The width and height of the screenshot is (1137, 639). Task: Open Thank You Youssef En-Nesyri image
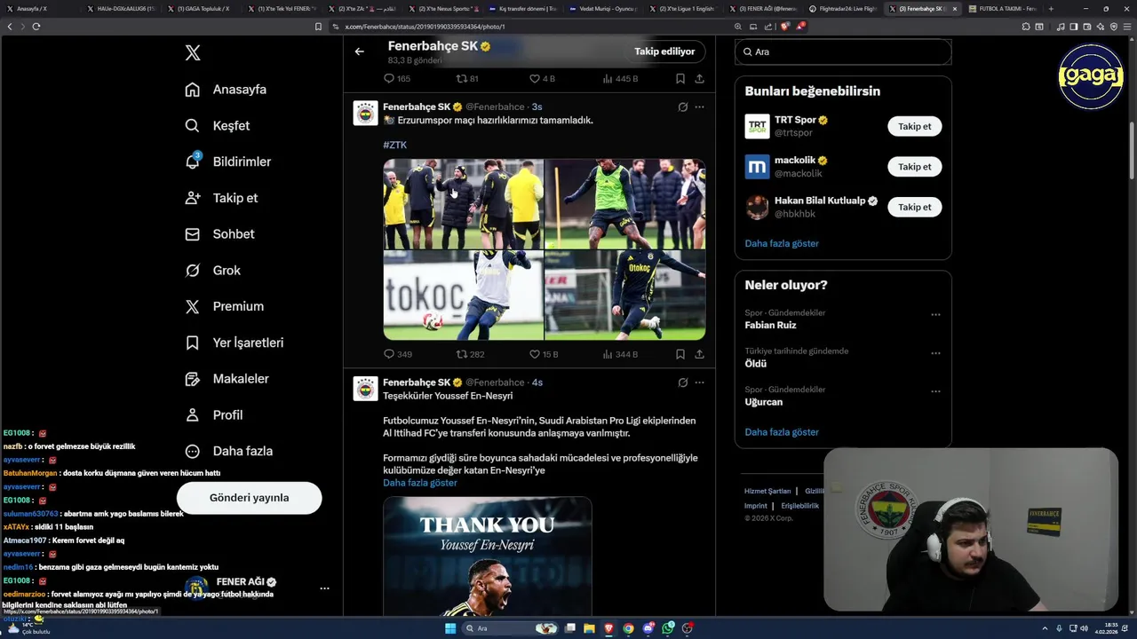488,556
